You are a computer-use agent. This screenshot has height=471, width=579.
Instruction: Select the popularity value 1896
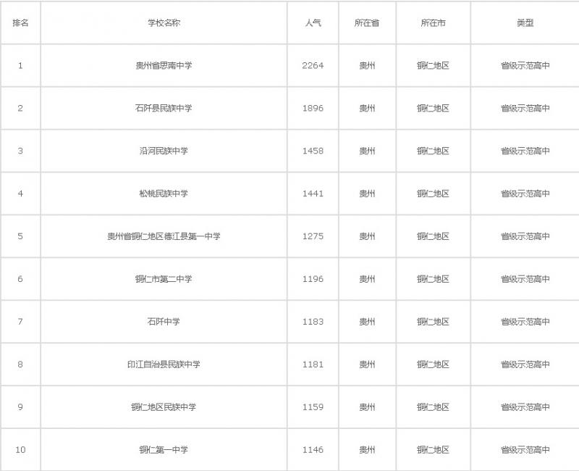(x=313, y=108)
